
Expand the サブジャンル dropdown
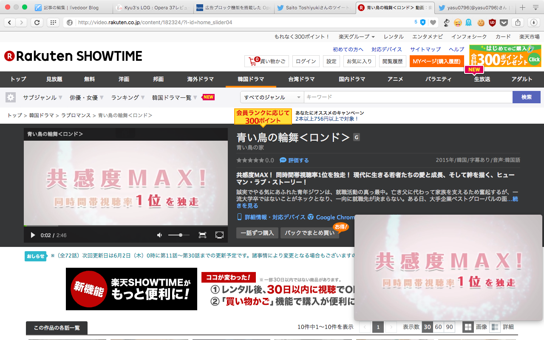click(x=43, y=97)
